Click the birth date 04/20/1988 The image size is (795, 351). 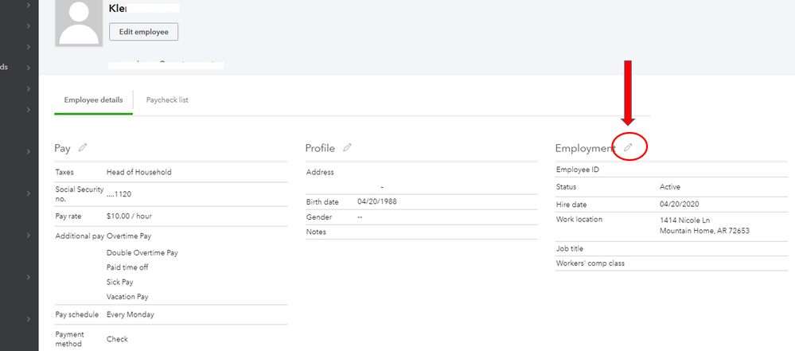(377, 201)
